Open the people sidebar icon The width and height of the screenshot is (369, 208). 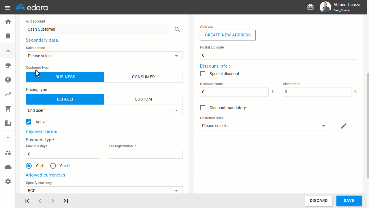[8, 153]
